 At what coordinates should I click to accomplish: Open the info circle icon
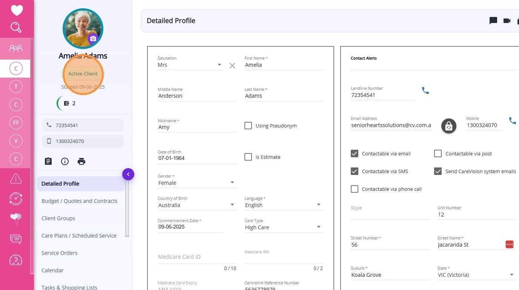pyautogui.click(x=65, y=161)
